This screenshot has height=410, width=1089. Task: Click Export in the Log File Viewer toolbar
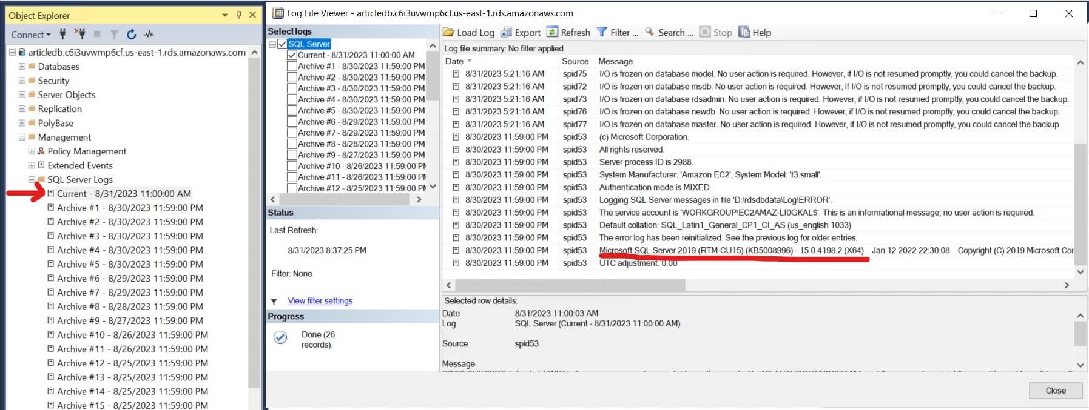pyautogui.click(x=521, y=33)
